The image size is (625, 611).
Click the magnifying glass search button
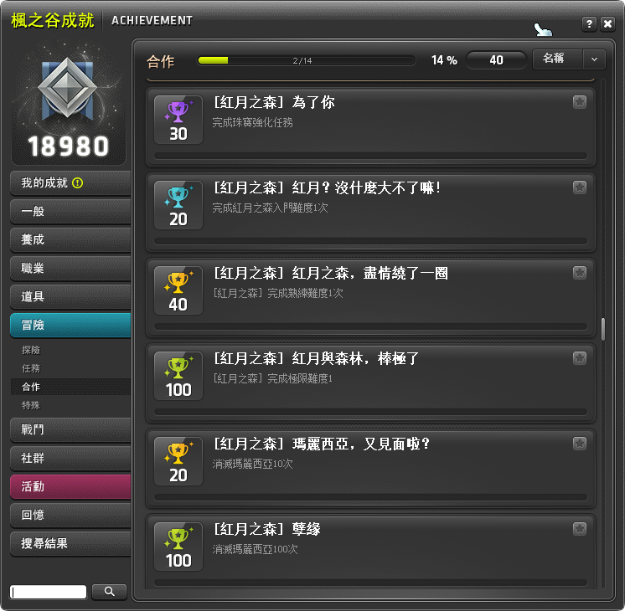[109, 592]
